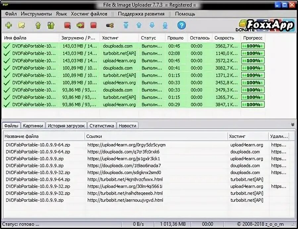Click 00:29 elapsed time cell
The height and width of the screenshot is (229, 298).
(x=174, y=105)
